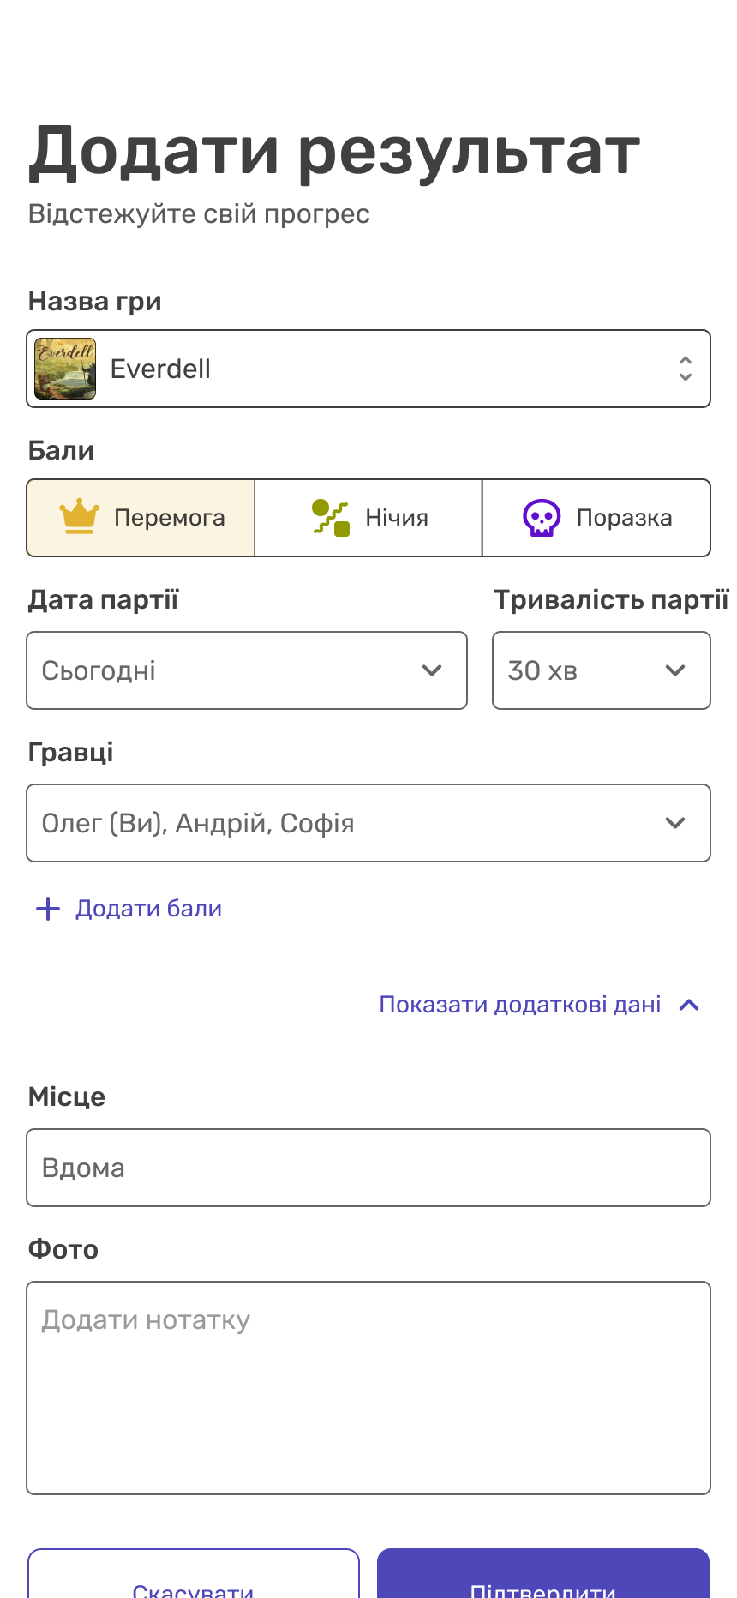This screenshot has width=737, height=1598.
Task: Select the Поразка result option
Action: tap(596, 518)
